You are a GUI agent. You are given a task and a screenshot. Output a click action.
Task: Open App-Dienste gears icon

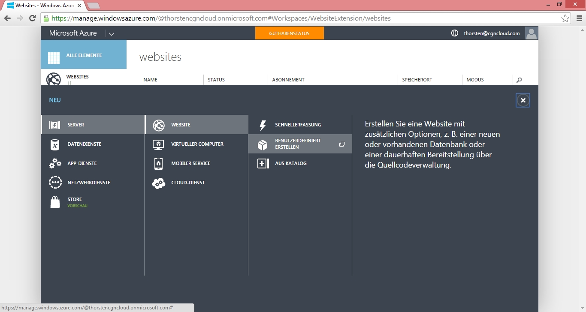click(55, 163)
